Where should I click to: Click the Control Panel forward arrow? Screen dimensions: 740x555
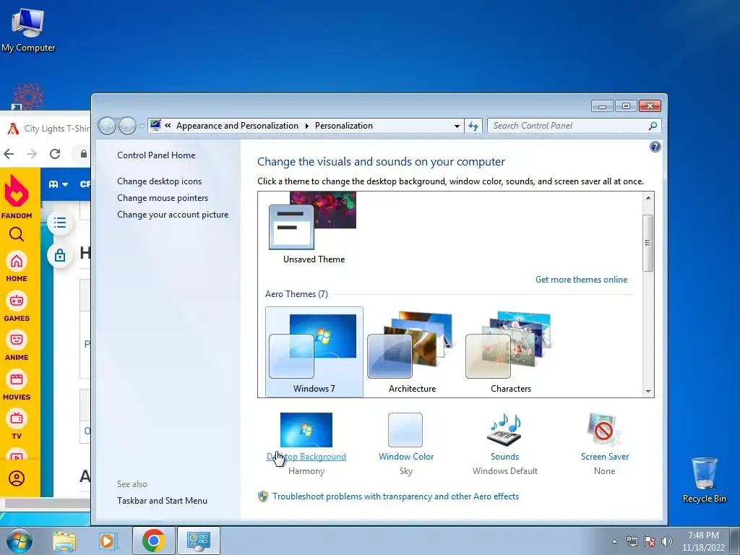pyautogui.click(x=127, y=126)
